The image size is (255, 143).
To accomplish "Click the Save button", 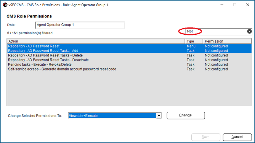I will 206,137.
